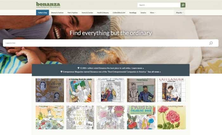The width and height of the screenshot is (222, 135).
Task: Open the roses coloring book thumbnail
Action: pos(172,118)
